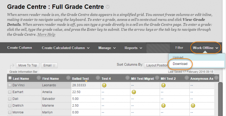226x116 pixels.
Task: Click Monroe Ballad Test grade 0.00
Action: click(75, 112)
